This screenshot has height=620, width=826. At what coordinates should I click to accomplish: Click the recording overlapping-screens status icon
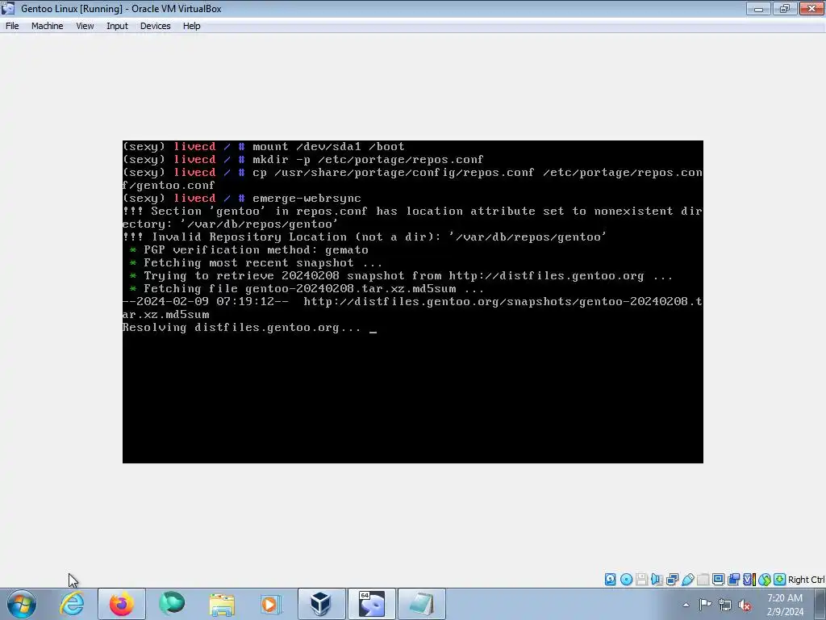point(734,580)
